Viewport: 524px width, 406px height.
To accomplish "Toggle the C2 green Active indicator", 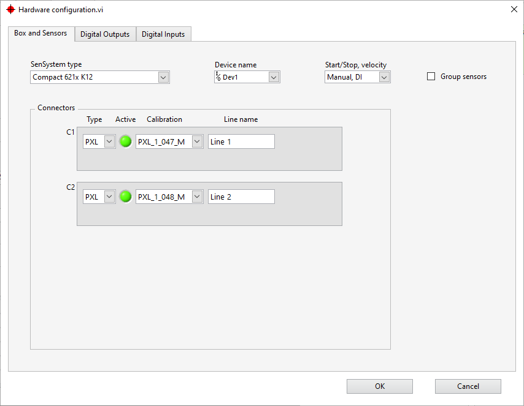I will click(x=125, y=197).
